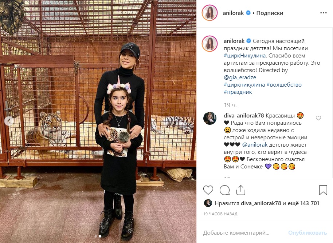The image size is (333, 243).
Task: Open diva_anilorak78 commenter avatar
Action: [209, 118]
